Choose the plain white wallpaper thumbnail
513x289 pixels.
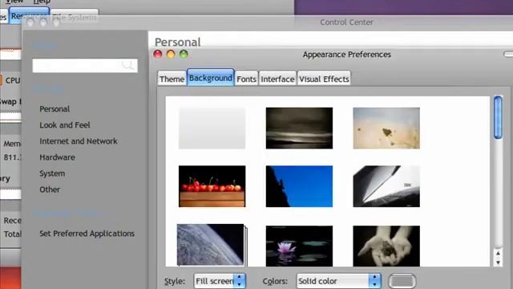[x=212, y=128]
